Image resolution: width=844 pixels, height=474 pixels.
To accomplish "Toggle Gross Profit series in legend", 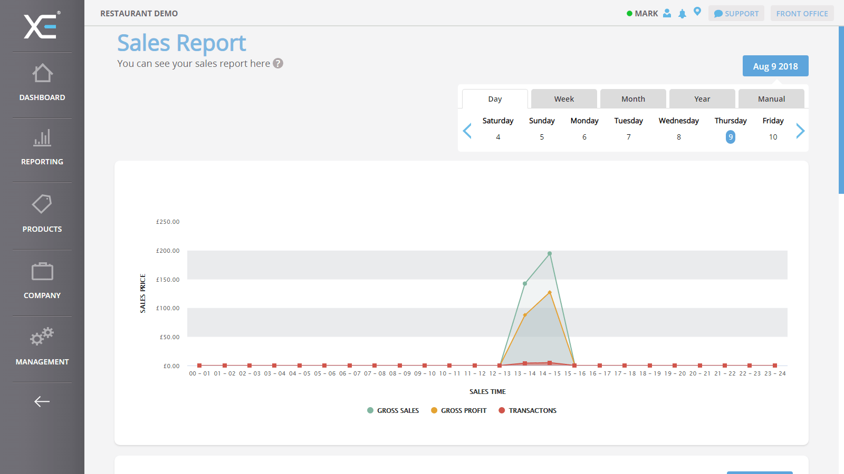I will point(458,411).
